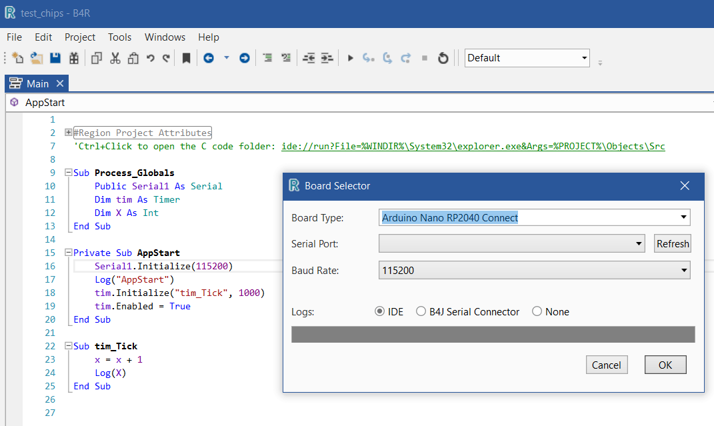Confirm the Board Selector with OK
This screenshot has height=426, width=714.
coord(665,365)
